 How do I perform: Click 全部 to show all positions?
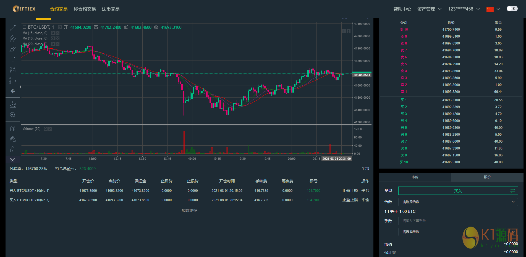click(365, 169)
